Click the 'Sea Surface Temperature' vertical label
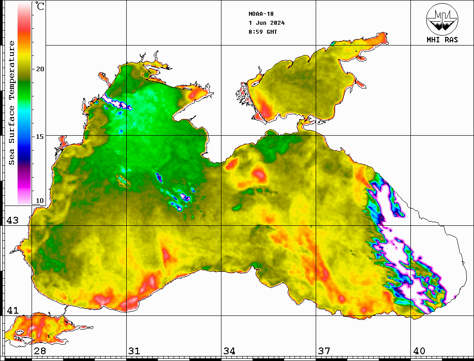The height and width of the screenshot is (361, 474). [11, 103]
